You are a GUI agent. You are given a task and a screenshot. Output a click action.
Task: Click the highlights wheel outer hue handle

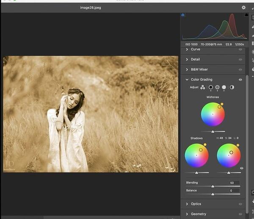tap(238, 145)
